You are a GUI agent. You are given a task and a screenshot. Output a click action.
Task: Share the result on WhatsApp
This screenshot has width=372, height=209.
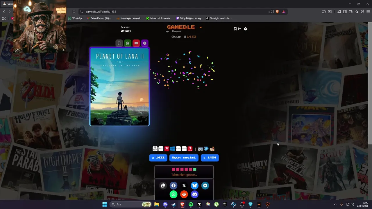(x=174, y=194)
